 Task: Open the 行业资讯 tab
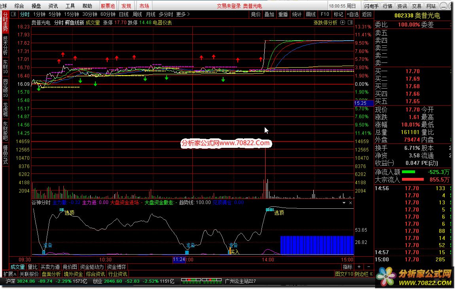(x=118, y=274)
